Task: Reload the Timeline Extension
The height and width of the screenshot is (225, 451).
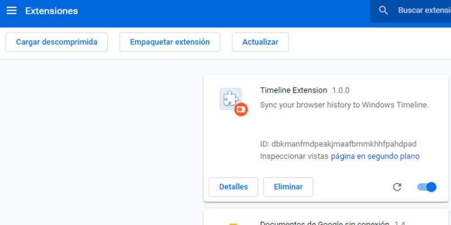Action: tap(397, 187)
